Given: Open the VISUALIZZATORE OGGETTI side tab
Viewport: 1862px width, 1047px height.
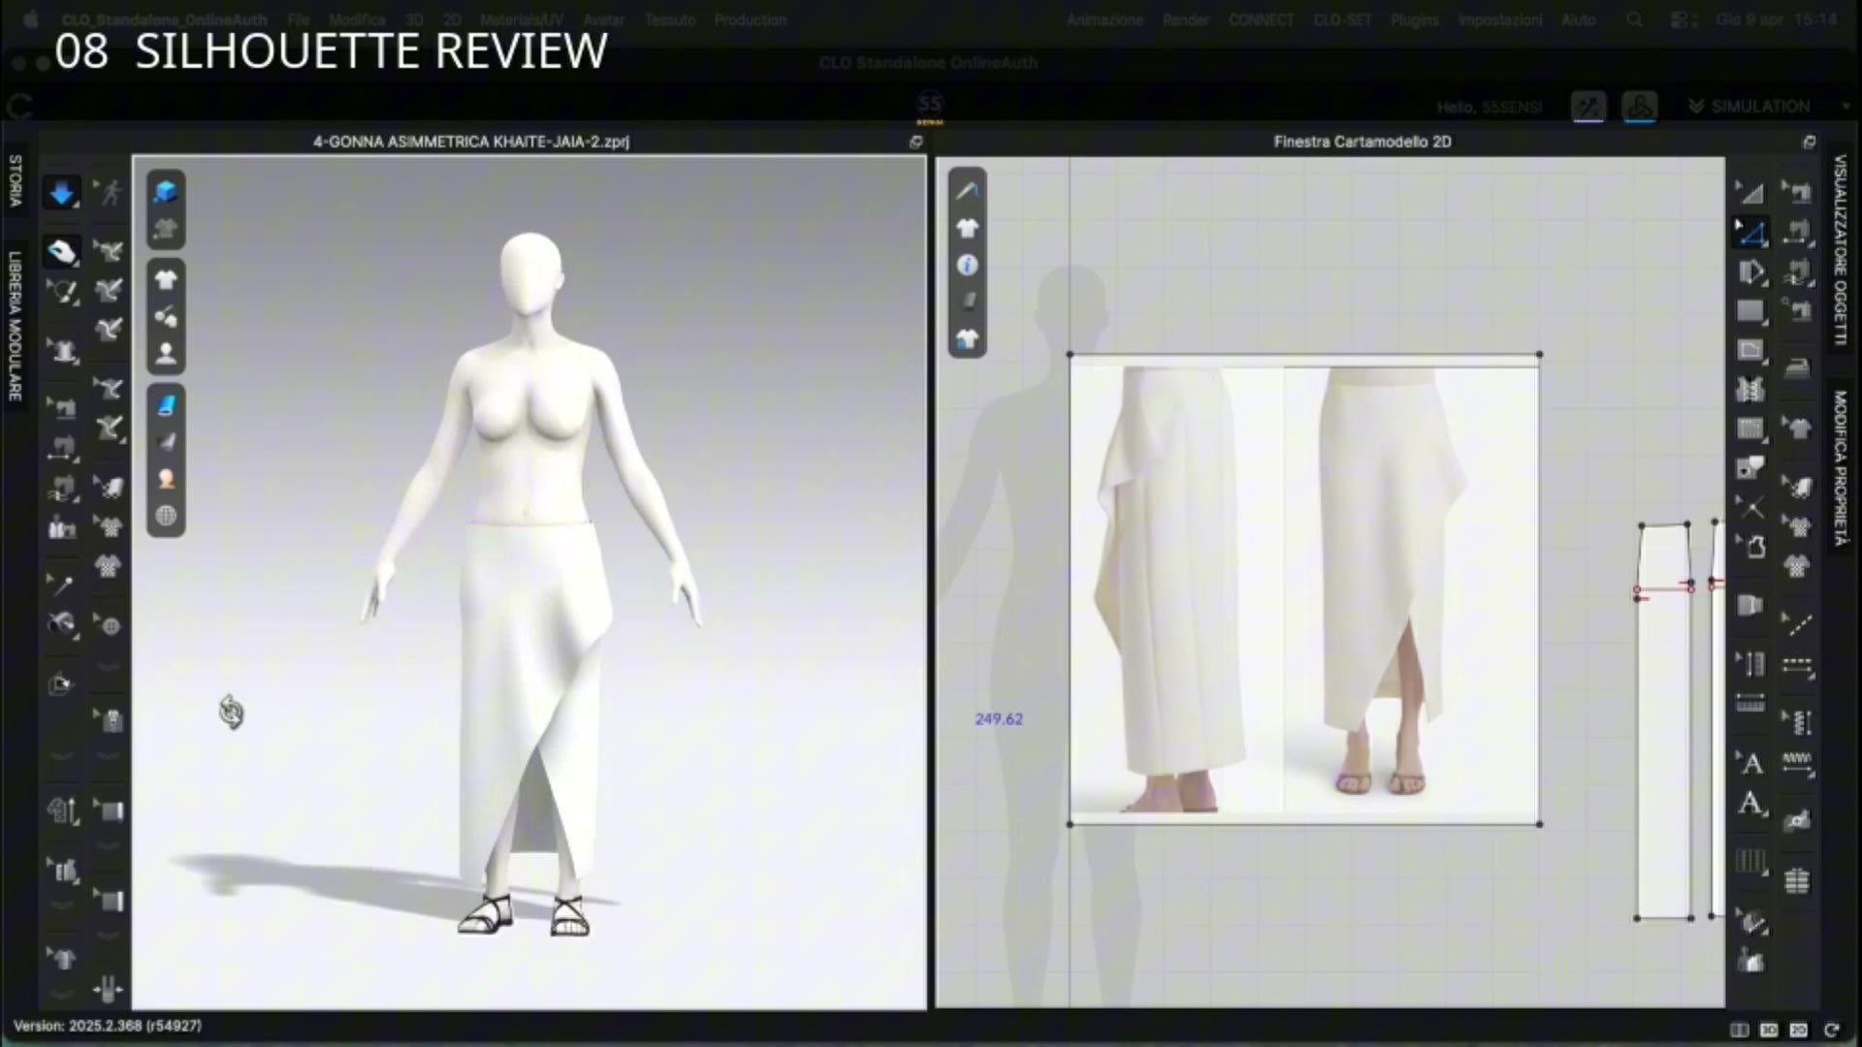Looking at the screenshot, I should [1840, 250].
